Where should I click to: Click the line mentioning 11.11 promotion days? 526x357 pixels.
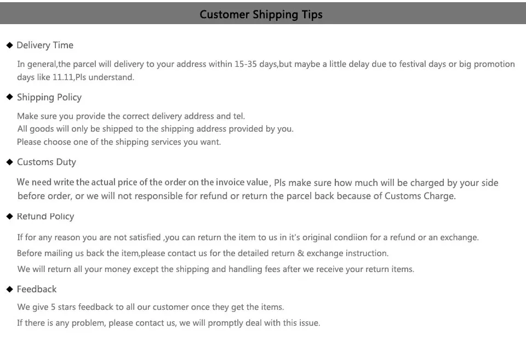(76, 77)
